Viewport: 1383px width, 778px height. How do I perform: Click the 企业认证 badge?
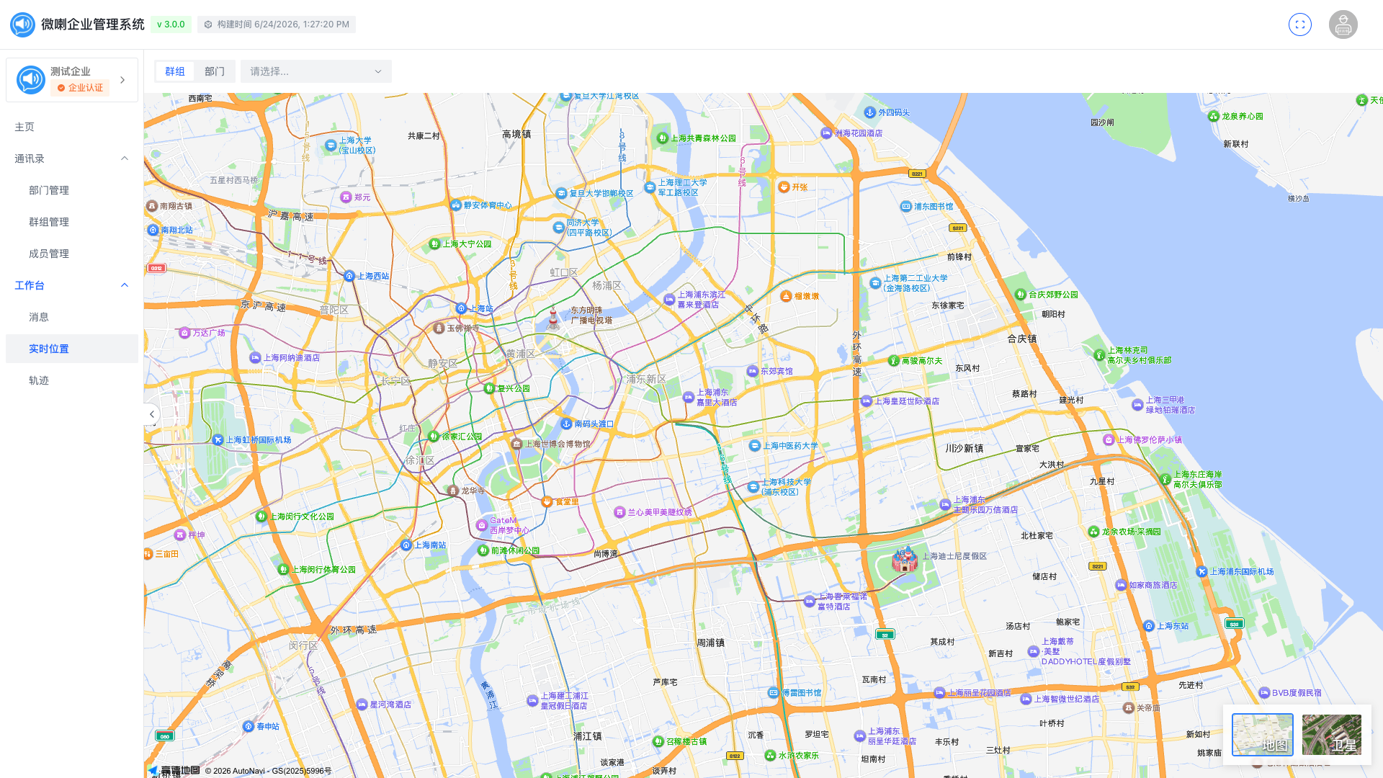click(80, 88)
